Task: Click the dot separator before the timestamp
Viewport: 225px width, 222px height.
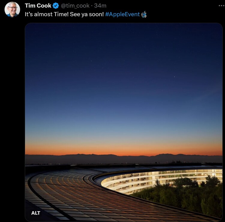Action: (92, 6)
